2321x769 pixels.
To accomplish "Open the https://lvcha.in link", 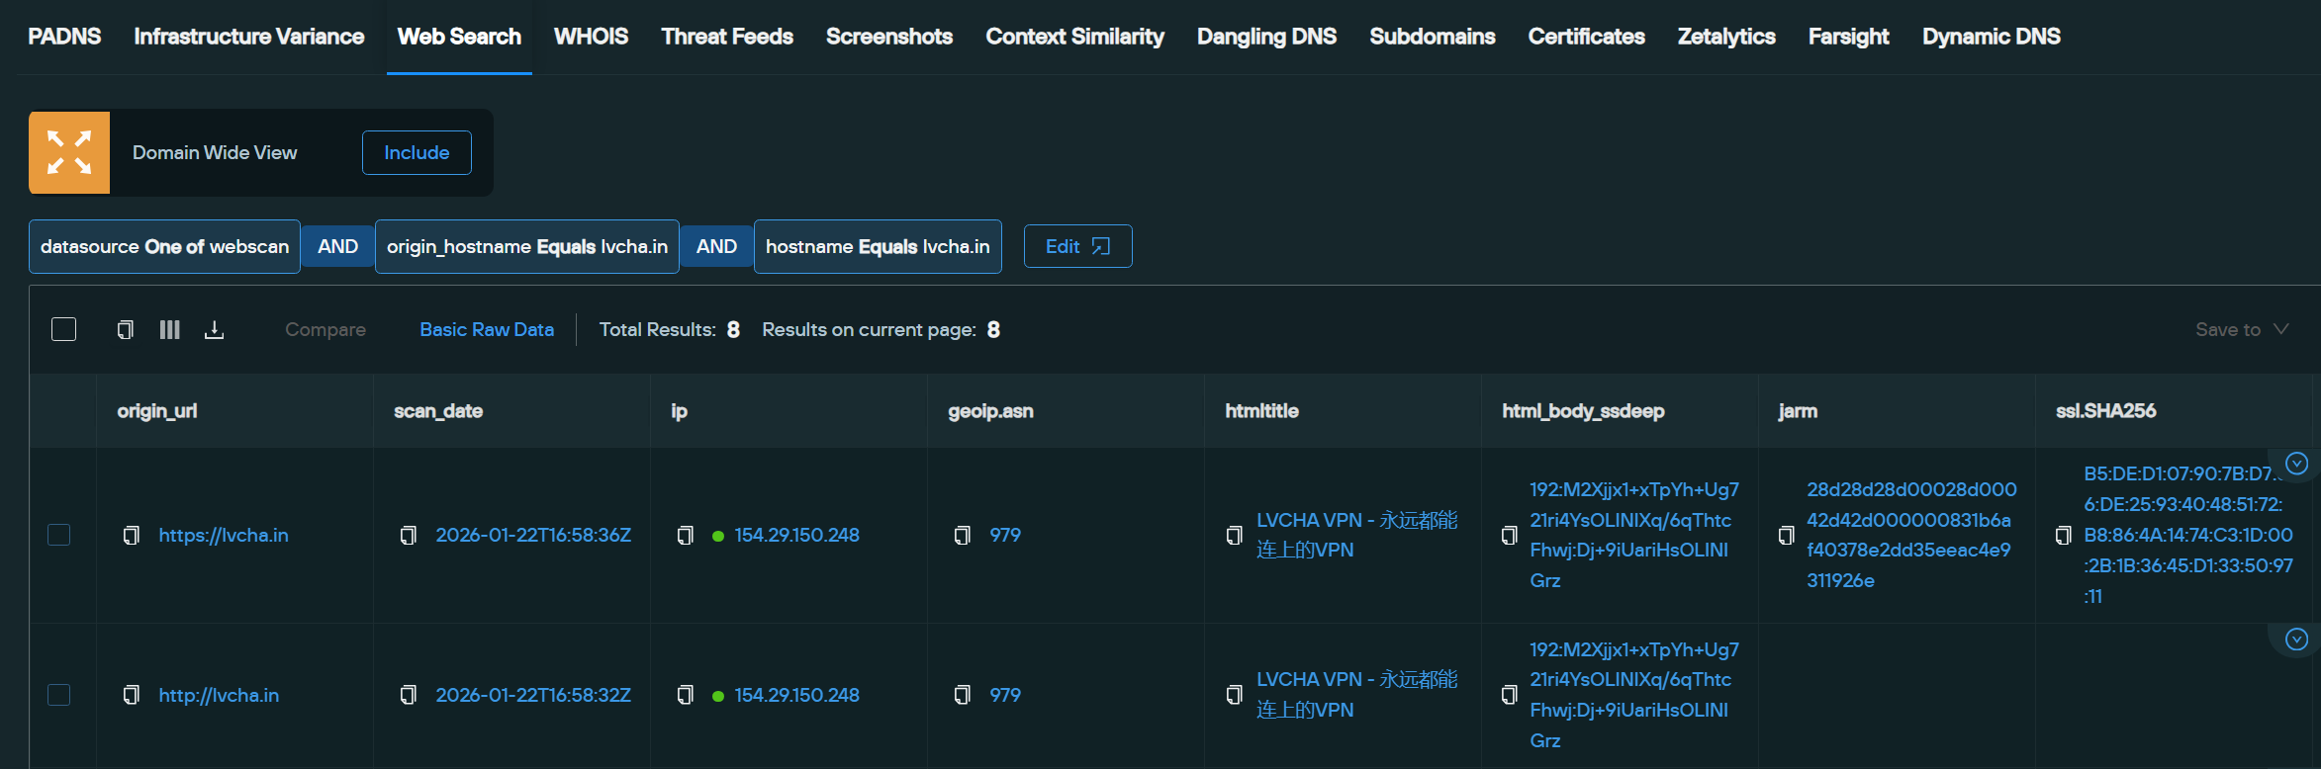I will point(224,535).
